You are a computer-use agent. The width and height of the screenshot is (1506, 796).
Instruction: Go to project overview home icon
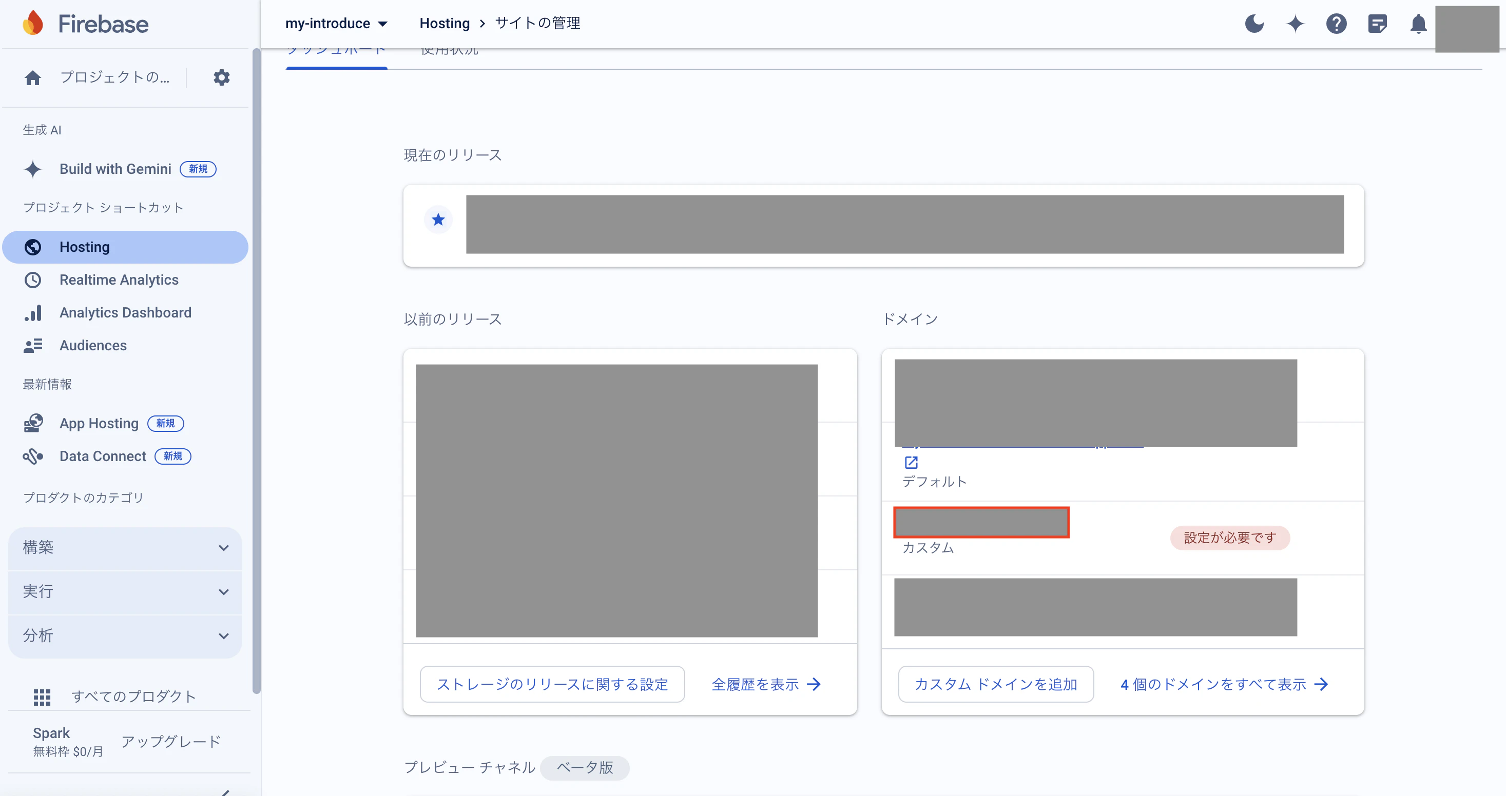pos(33,77)
